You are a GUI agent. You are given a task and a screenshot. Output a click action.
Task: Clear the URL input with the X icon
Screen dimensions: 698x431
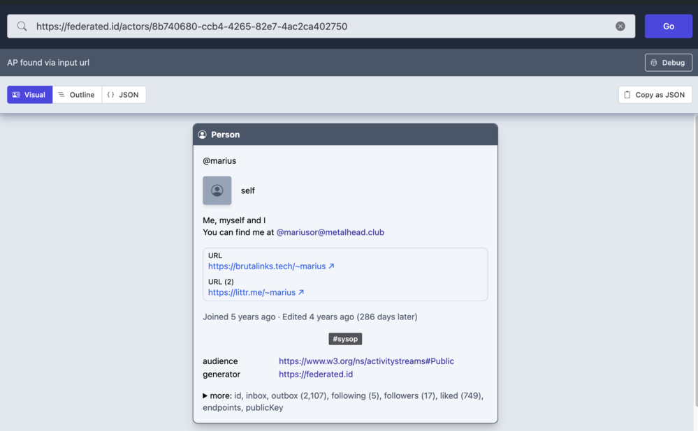[620, 27]
